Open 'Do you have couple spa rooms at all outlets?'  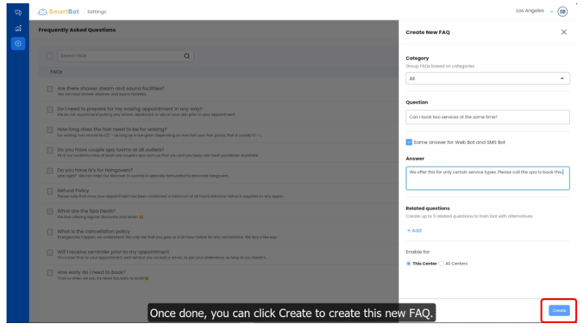[110, 149]
